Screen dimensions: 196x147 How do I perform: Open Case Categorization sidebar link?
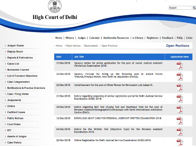tap(18, 82)
